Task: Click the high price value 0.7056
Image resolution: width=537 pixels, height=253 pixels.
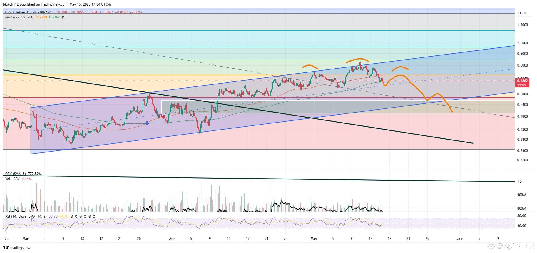Action: 78,12
